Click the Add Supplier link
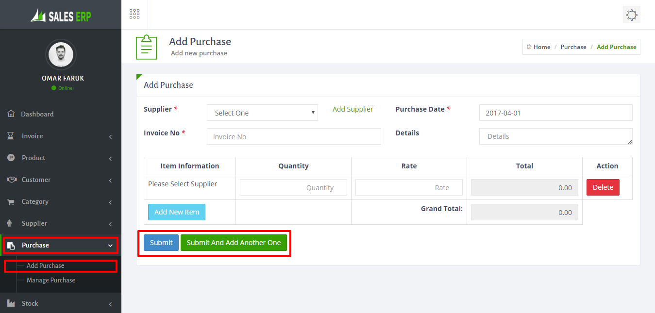655x313 pixels. [353, 109]
